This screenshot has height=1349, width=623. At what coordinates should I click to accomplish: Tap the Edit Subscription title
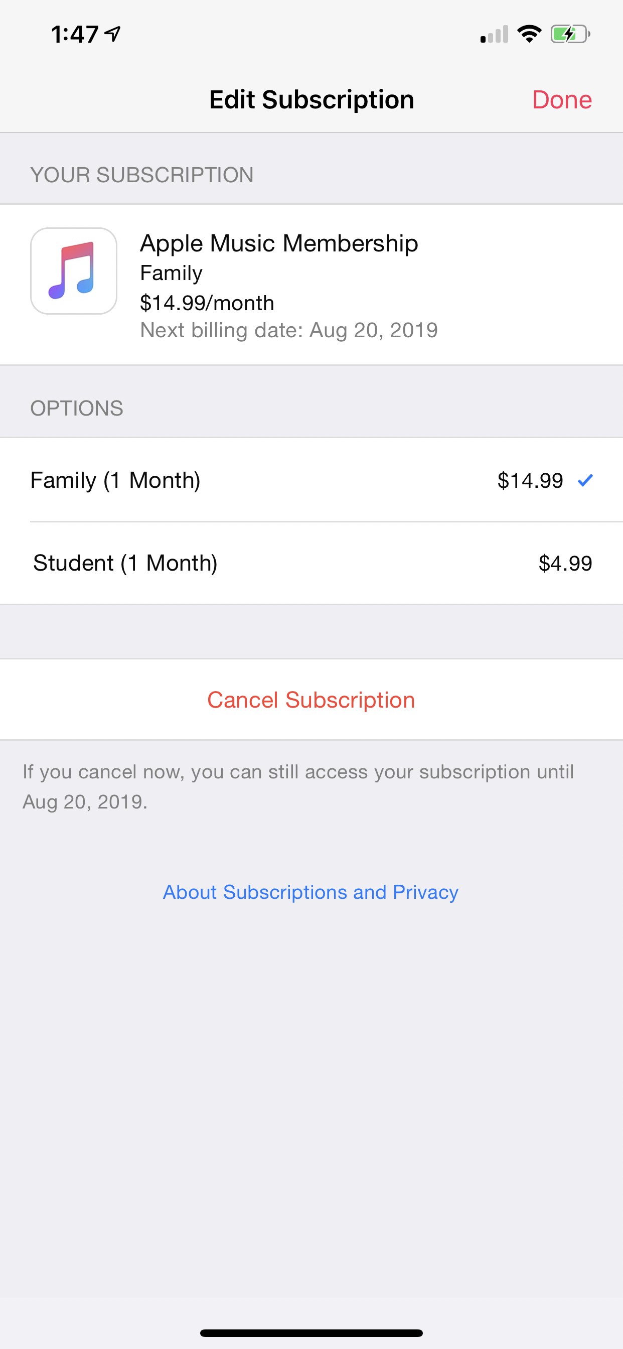tap(311, 99)
